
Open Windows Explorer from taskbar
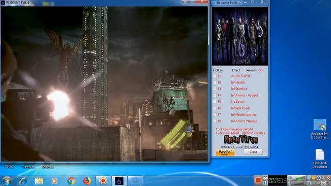coord(39,181)
